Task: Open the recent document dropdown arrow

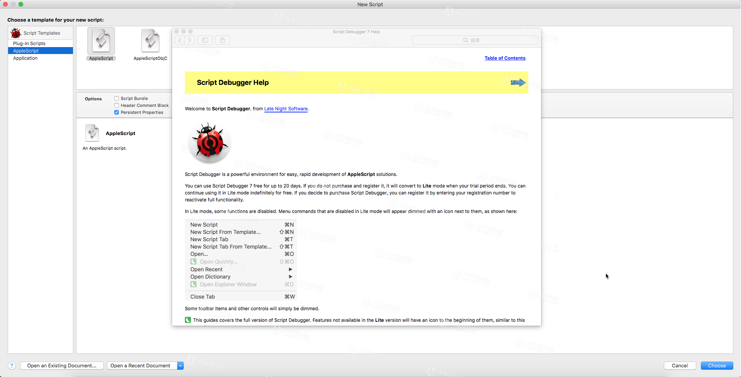Action: coord(180,366)
